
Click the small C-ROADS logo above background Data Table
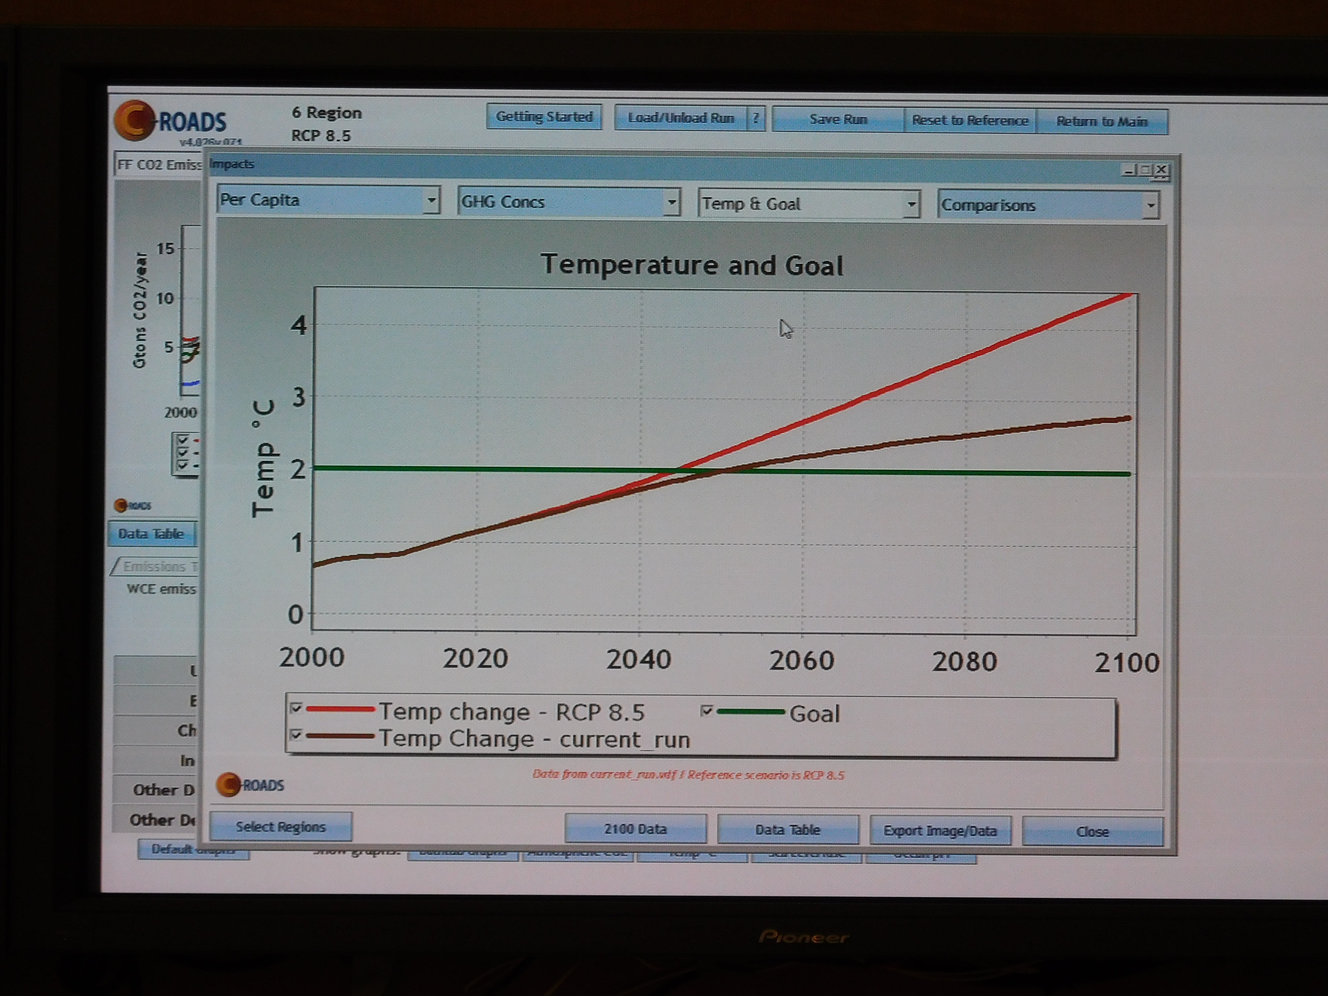coord(133,505)
